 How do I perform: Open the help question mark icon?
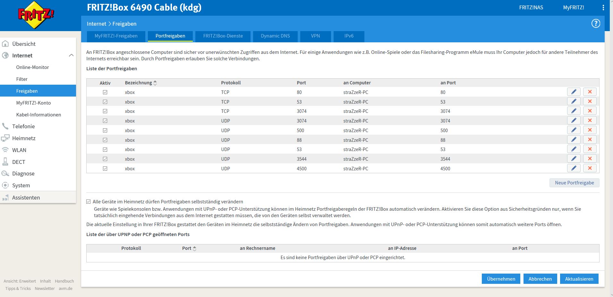[596, 23]
